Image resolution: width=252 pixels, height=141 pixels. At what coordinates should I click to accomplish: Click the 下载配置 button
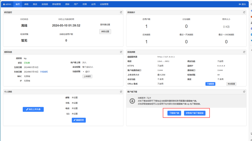tap(210, 84)
